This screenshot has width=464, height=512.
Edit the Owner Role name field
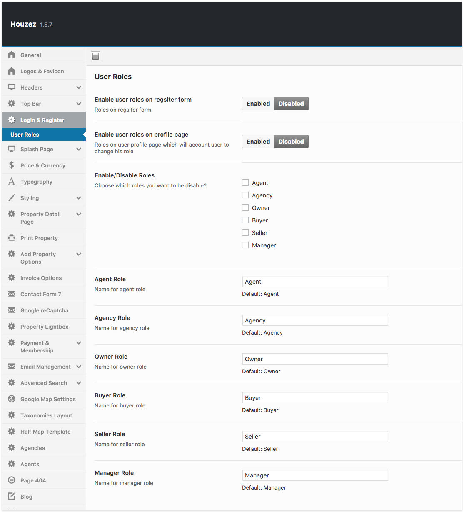tap(315, 359)
